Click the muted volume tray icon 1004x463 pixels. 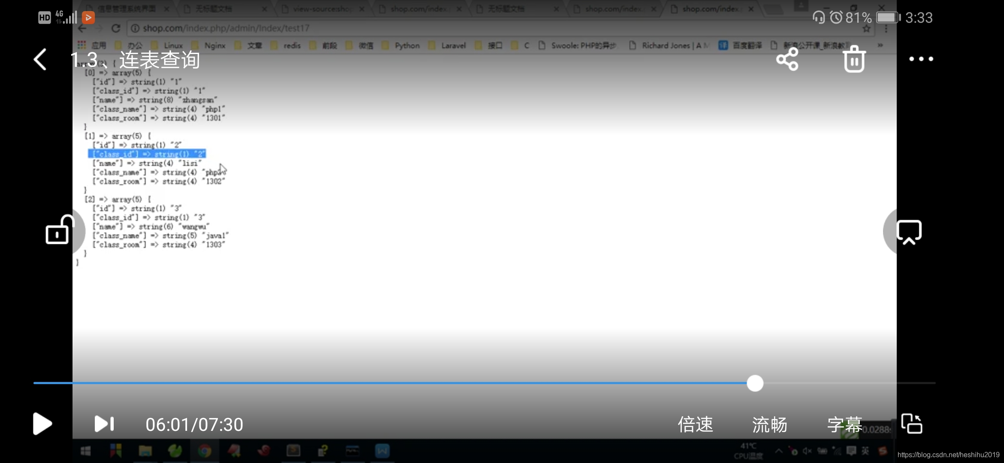click(807, 451)
